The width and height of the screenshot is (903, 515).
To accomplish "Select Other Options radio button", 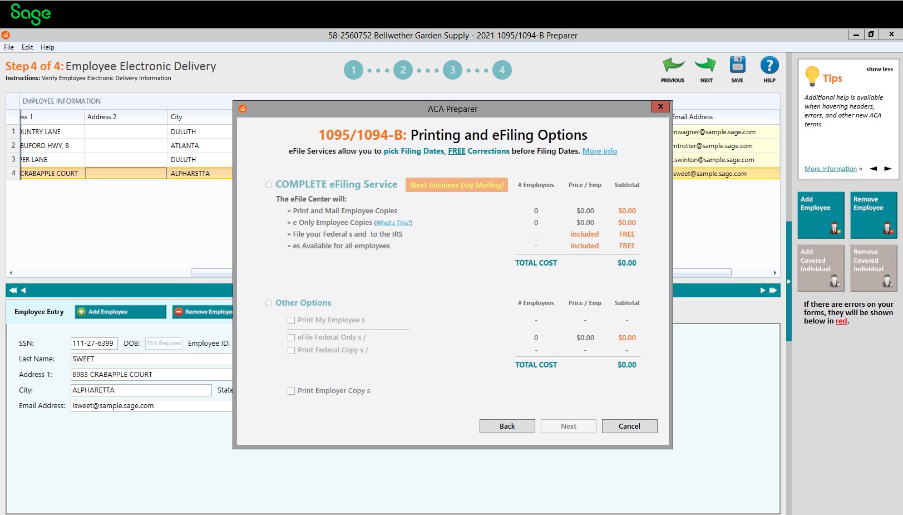I will 269,303.
